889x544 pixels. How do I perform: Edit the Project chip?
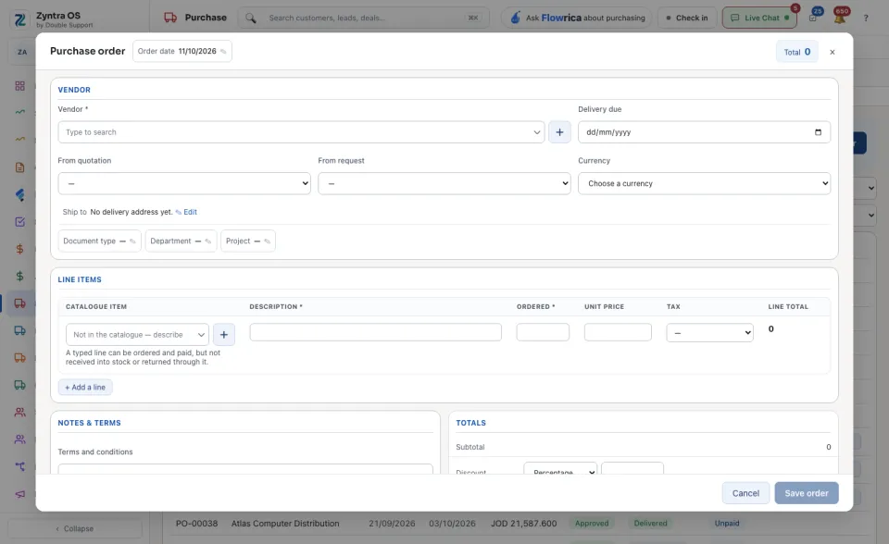coord(248,241)
